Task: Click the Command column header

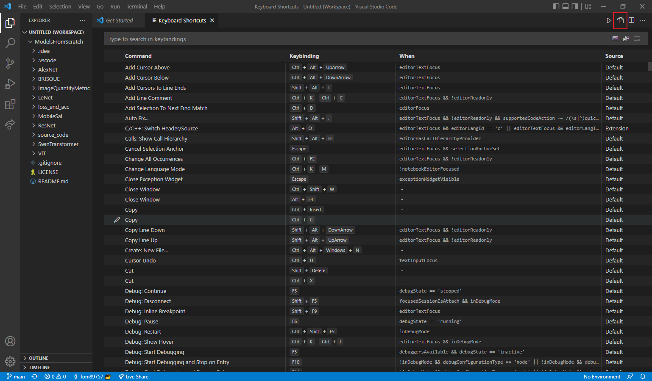Action: (x=138, y=56)
